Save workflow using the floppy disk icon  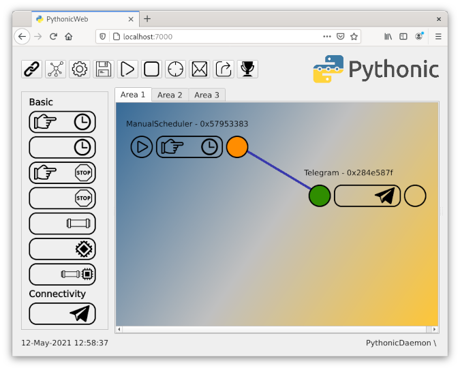[104, 69]
